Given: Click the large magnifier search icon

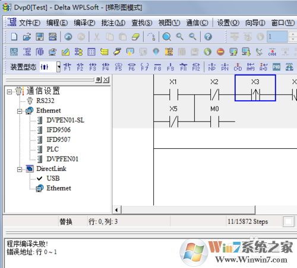Looking at the screenshot, I should pos(167,37).
